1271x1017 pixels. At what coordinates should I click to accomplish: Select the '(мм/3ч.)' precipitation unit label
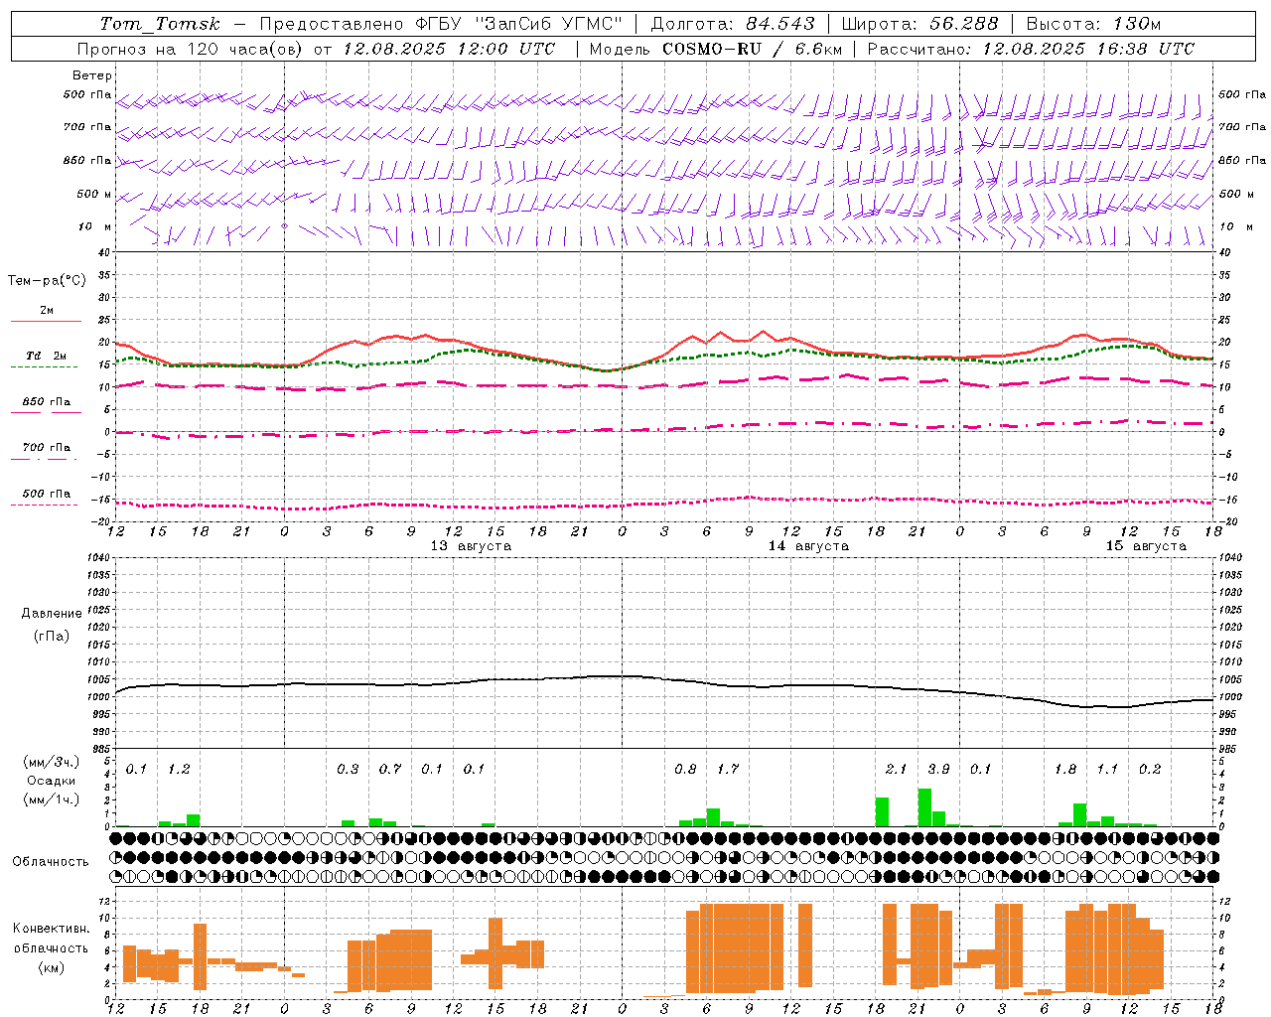[52, 762]
